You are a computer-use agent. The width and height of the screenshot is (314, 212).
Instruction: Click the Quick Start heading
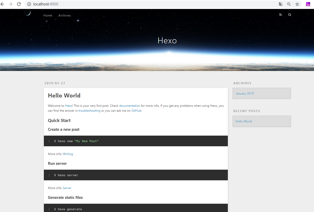(59, 120)
